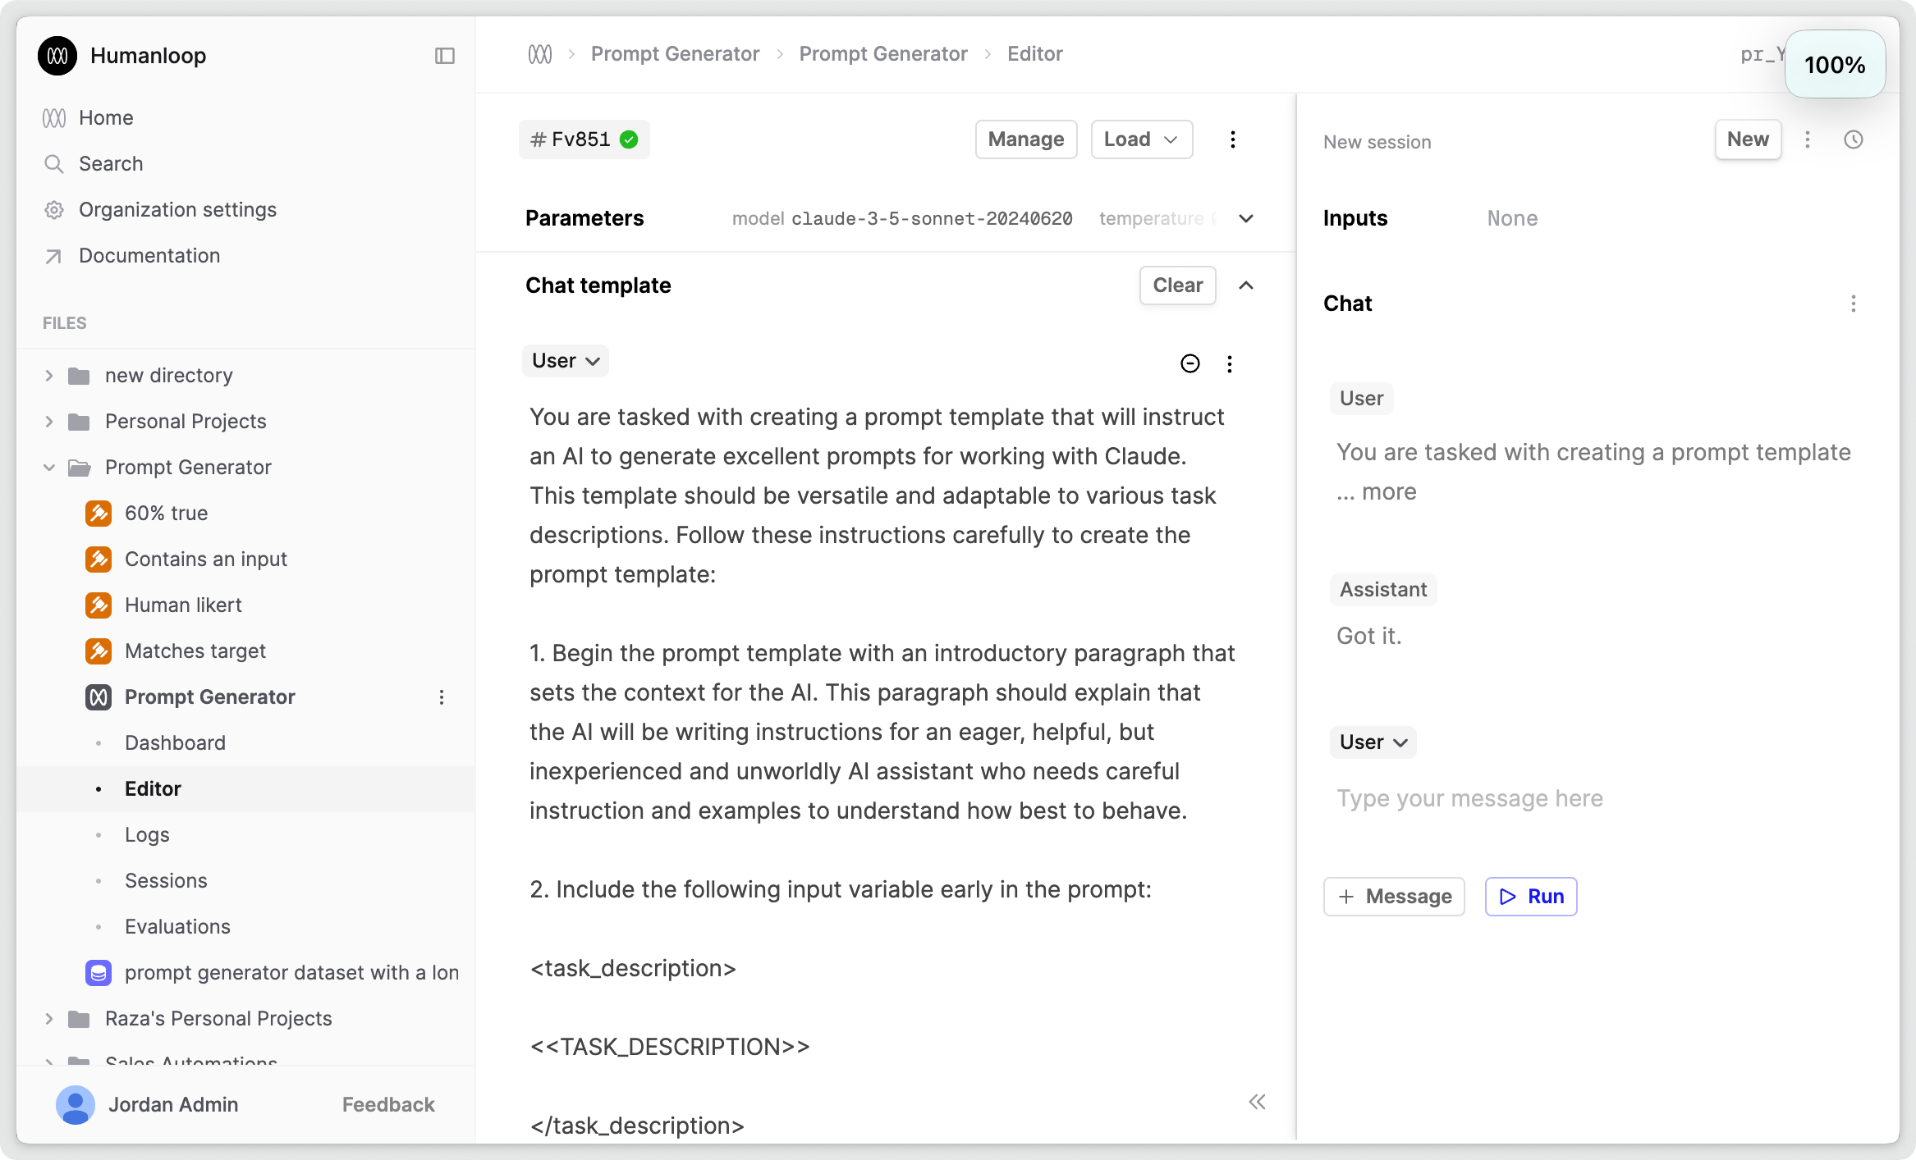Viewport: 1916px width, 1160px height.
Task: Click the second Prompt Generator breadcrumb
Action: 883,54
